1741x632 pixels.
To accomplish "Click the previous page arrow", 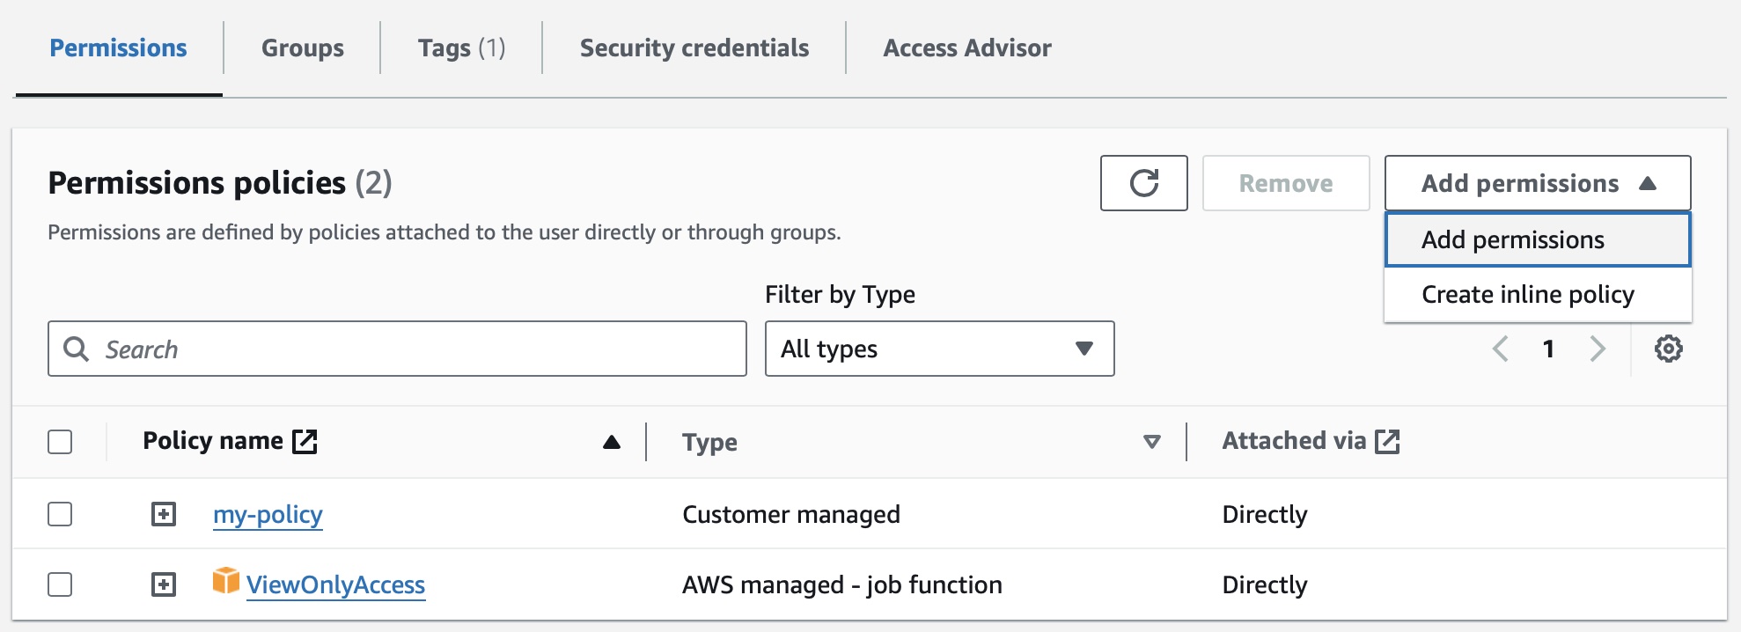I will [1501, 349].
